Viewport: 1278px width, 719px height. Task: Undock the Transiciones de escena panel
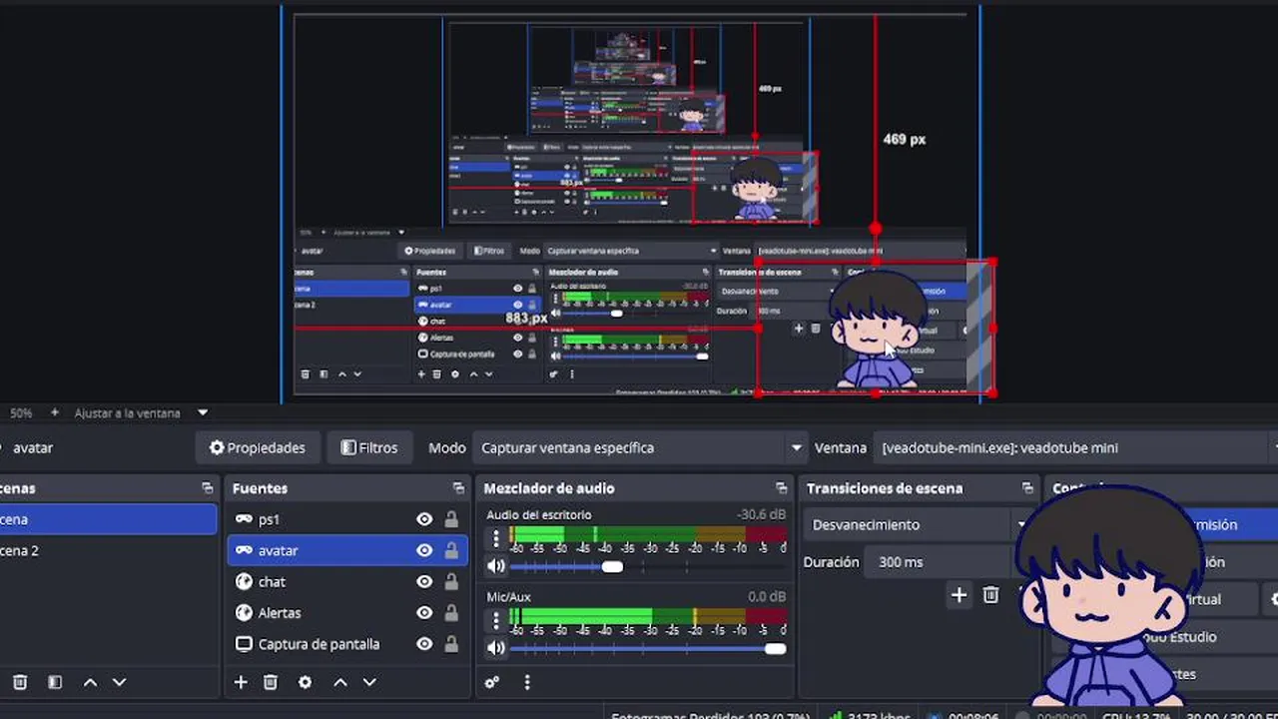(x=1027, y=488)
